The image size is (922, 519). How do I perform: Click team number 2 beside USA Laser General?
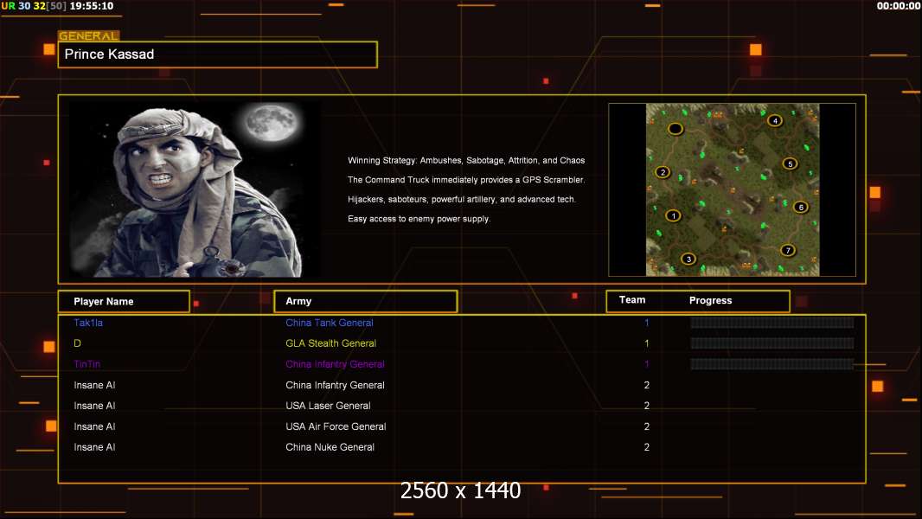coord(647,407)
